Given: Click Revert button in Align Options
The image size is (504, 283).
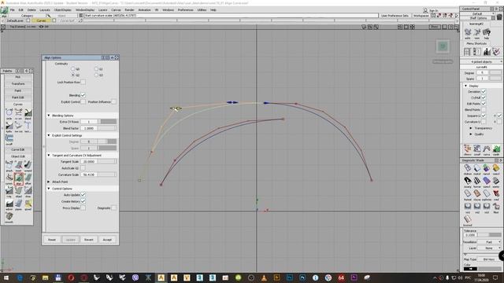Looking at the screenshot, I should point(89,240).
